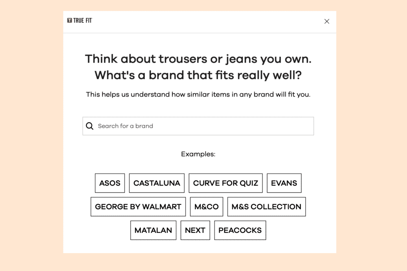Select the ASOS brand example
407x271 pixels.
tap(110, 183)
